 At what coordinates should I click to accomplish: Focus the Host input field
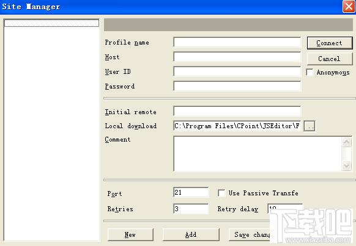tap(237, 57)
